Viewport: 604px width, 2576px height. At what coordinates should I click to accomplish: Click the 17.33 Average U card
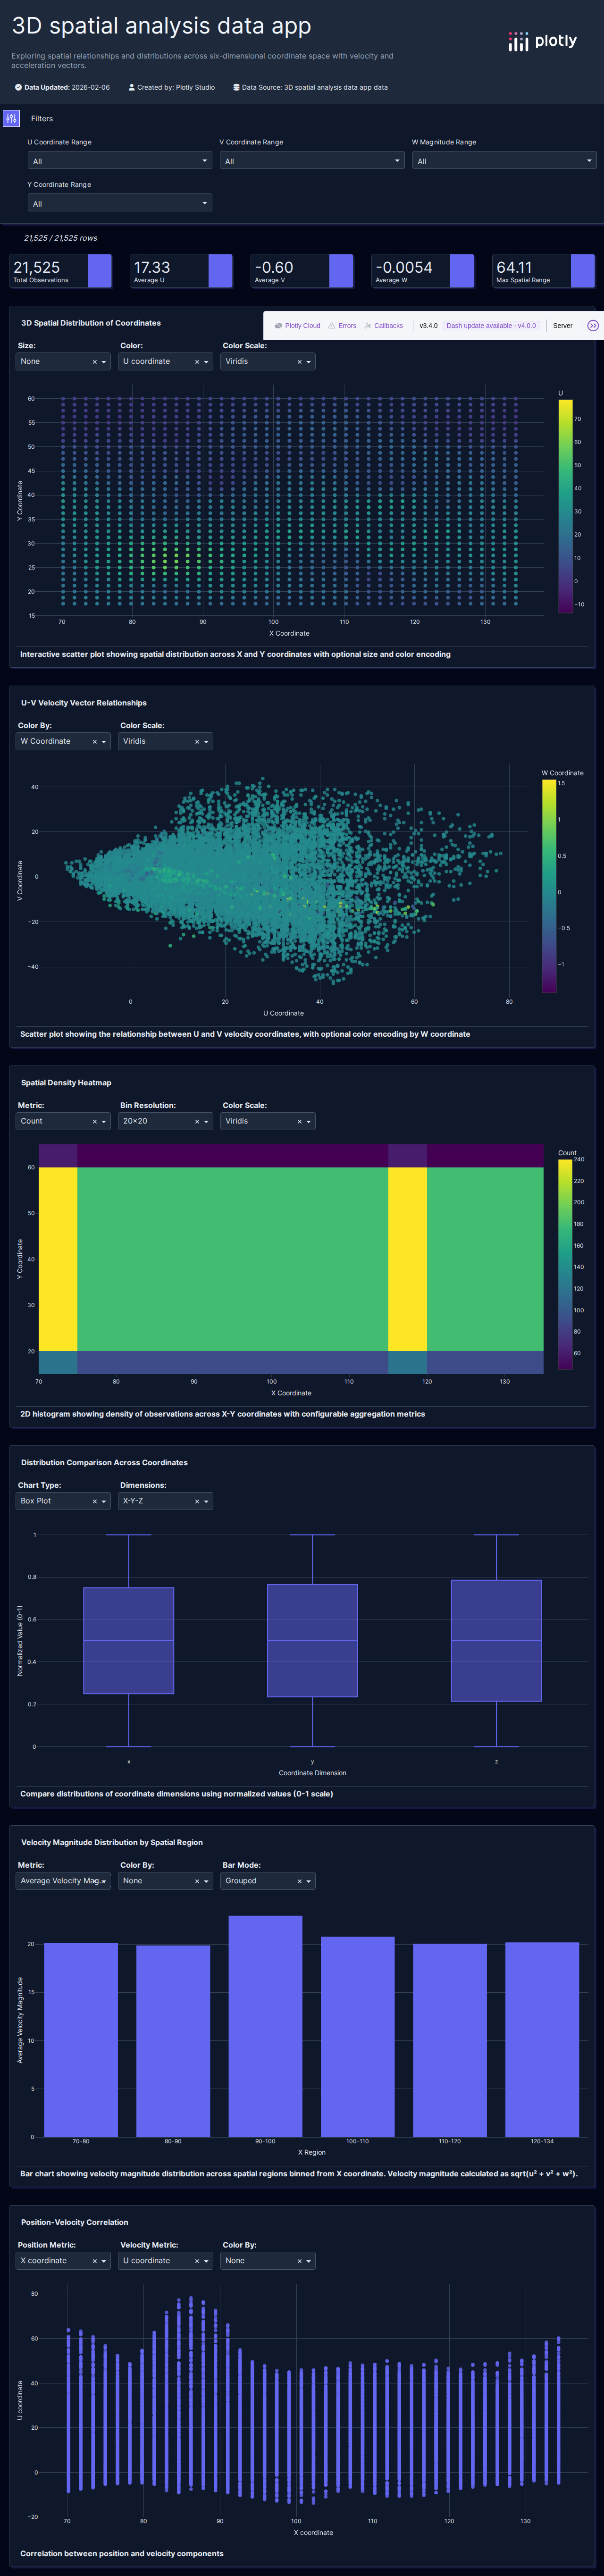tap(182, 271)
